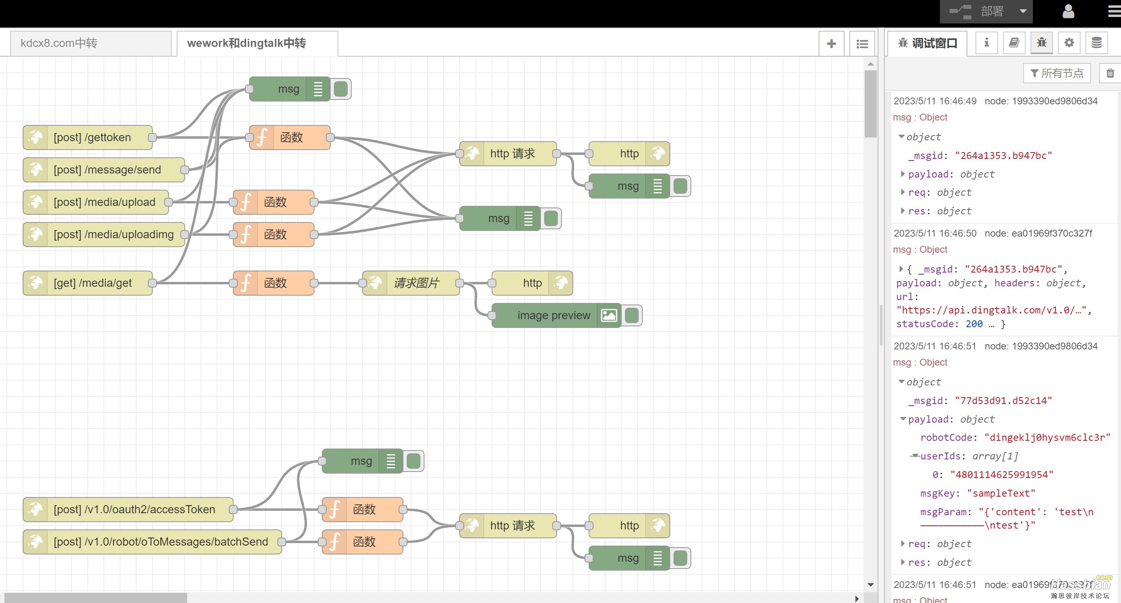Image resolution: width=1121 pixels, height=603 pixels.
Task: Select the [post] /media/uploadimg node
Action: point(104,235)
